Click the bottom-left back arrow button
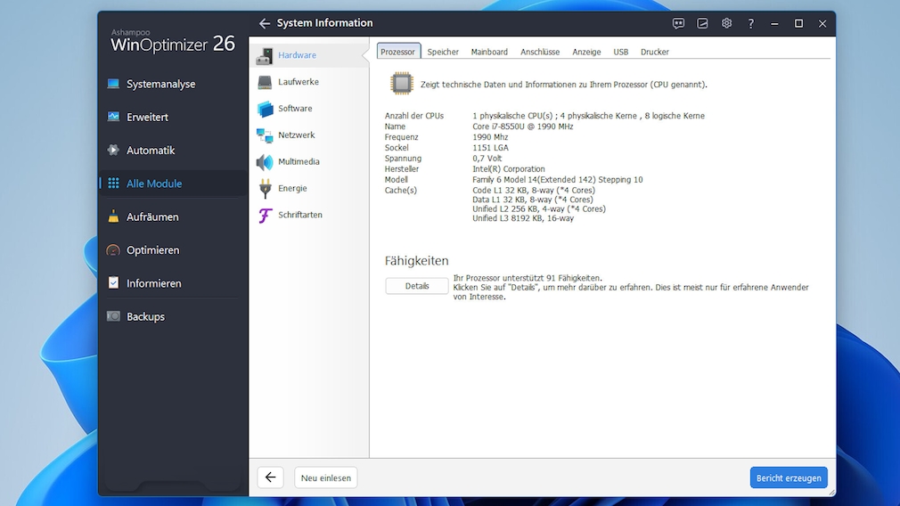 tap(270, 477)
